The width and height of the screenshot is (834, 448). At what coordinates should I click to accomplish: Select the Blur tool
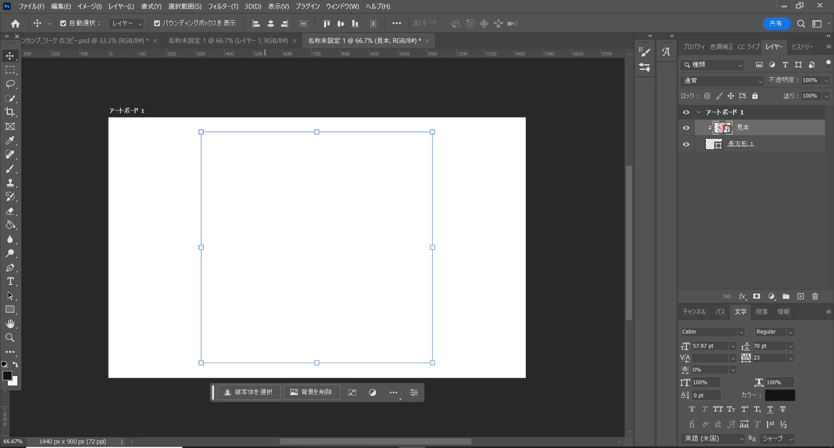(x=10, y=239)
